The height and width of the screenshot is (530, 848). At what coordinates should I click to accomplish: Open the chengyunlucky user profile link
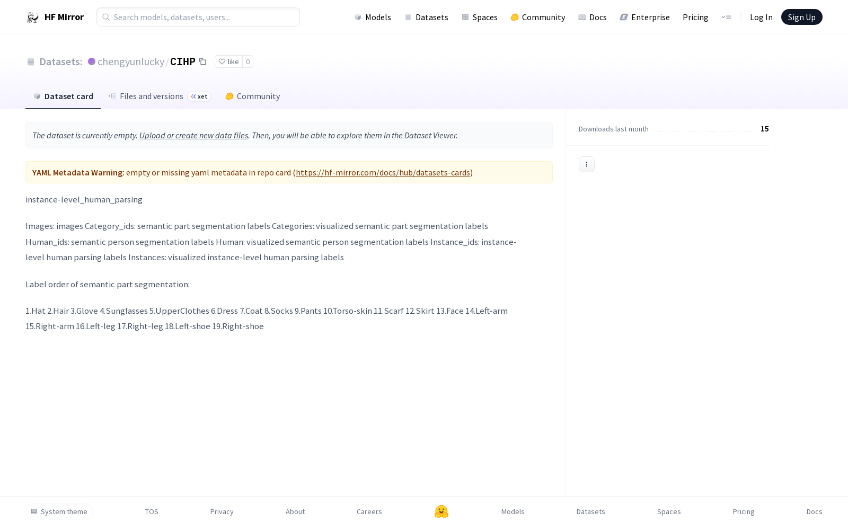pyautogui.click(x=131, y=61)
